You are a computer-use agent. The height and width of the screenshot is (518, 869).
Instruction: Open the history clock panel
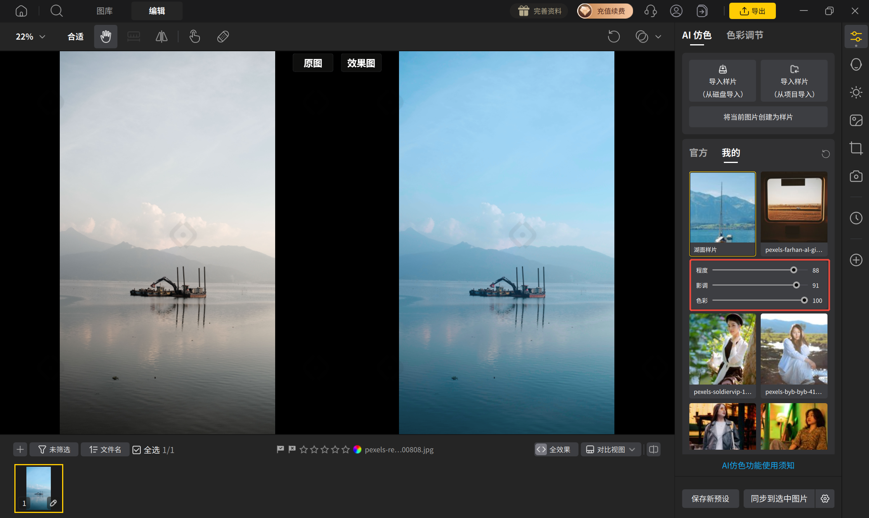click(x=856, y=218)
